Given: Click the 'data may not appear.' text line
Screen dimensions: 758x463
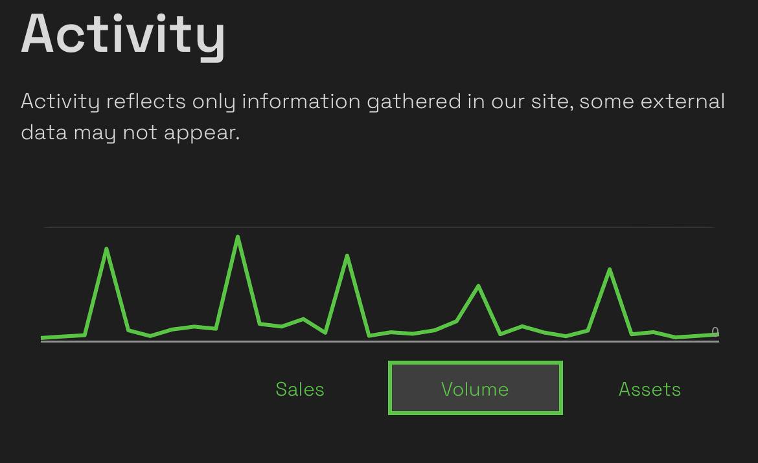Looking at the screenshot, I should click(x=130, y=132).
